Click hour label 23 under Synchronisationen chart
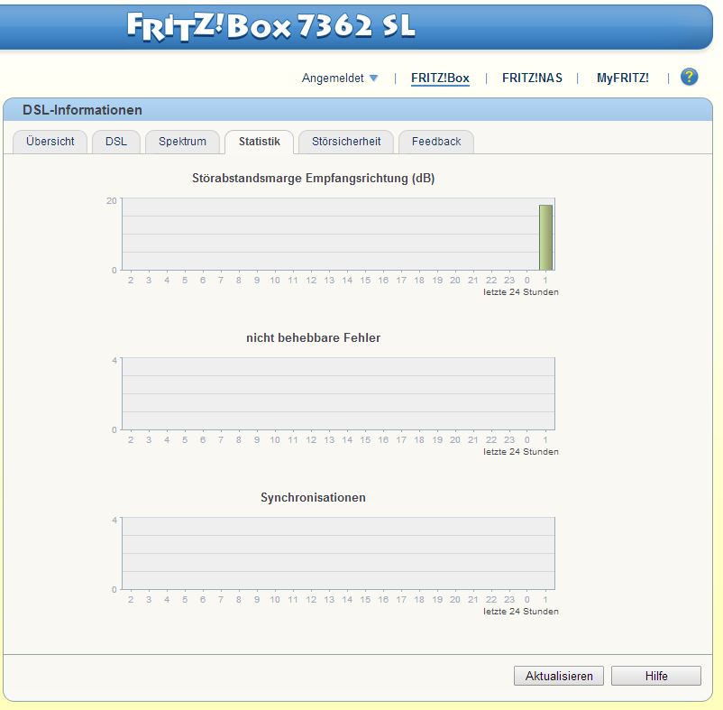This screenshot has width=723, height=710. 509,599
